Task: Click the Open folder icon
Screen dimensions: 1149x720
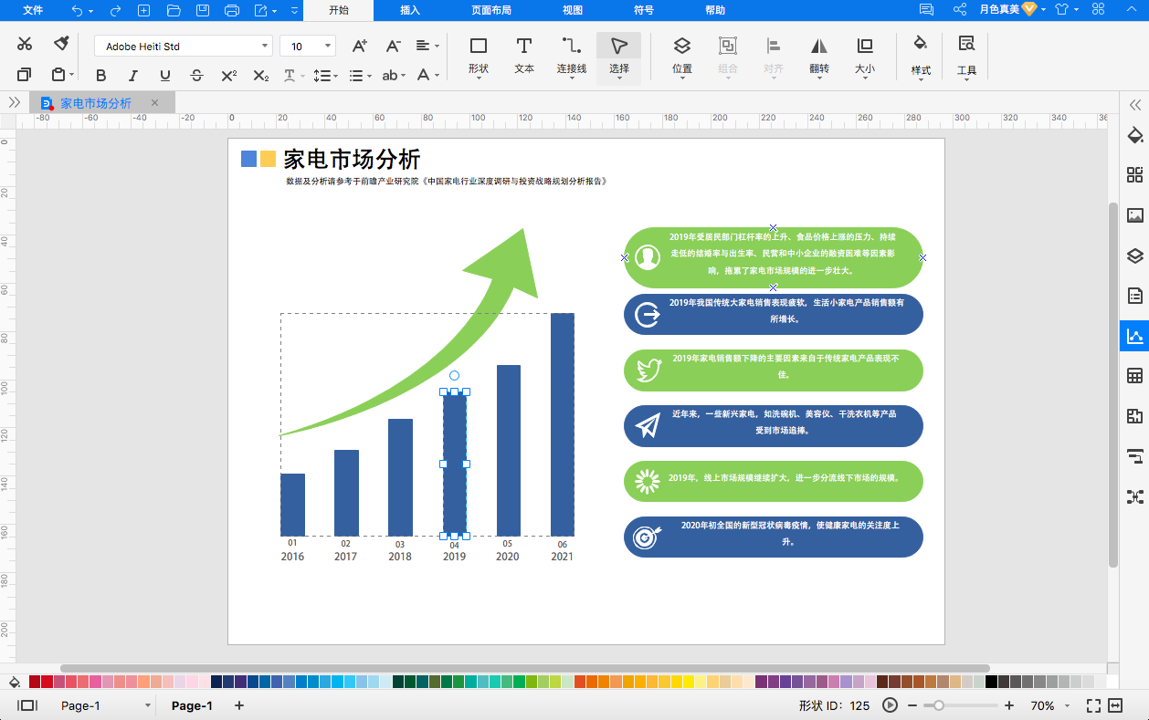Action: [x=174, y=10]
